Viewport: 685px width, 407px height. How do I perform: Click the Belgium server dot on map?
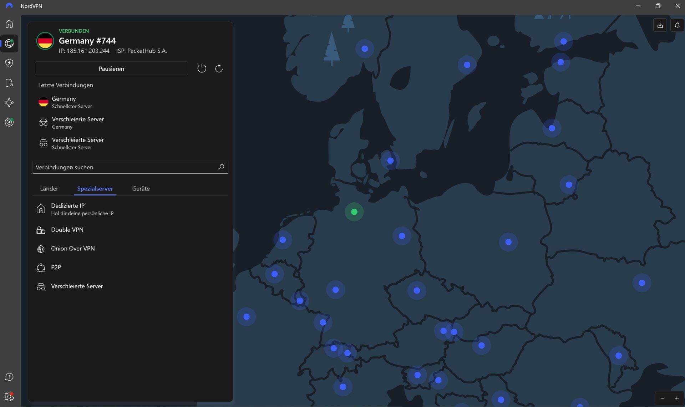click(x=274, y=274)
